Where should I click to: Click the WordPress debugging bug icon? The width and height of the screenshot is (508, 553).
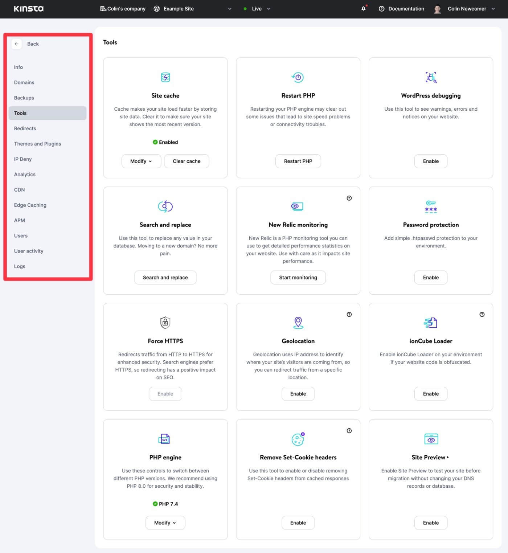(x=431, y=77)
